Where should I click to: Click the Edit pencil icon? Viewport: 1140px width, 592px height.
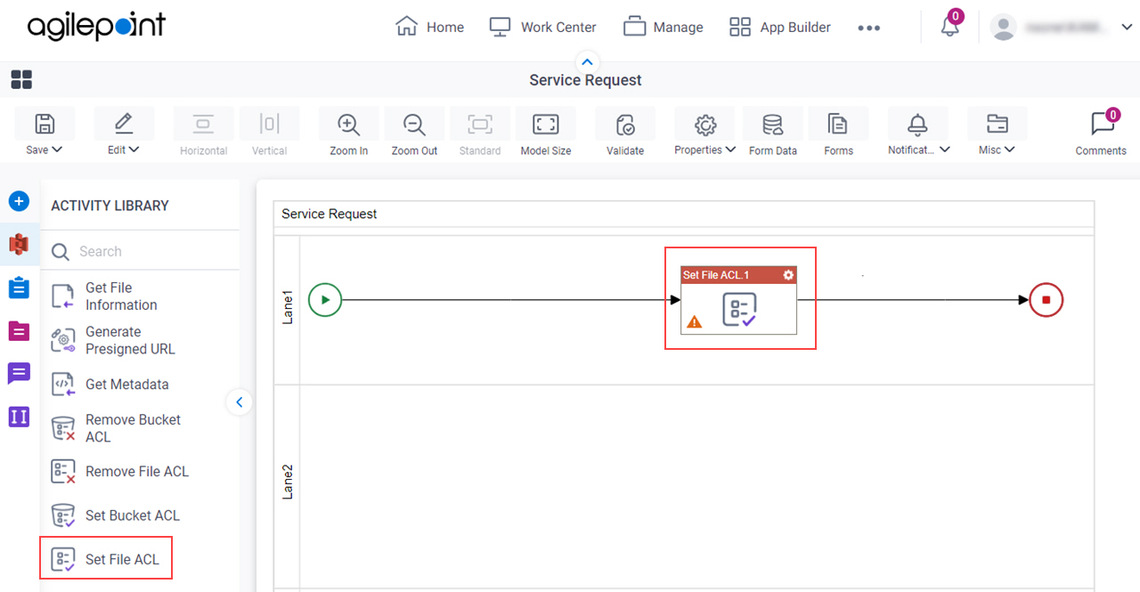(124, 124)
